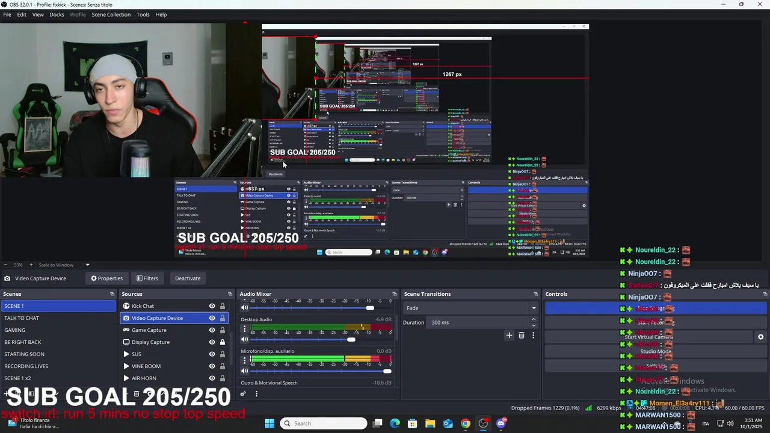Click the Kick Chat browser source icon
The height and width of the screenshot is (433, 770).
(126, 306)
